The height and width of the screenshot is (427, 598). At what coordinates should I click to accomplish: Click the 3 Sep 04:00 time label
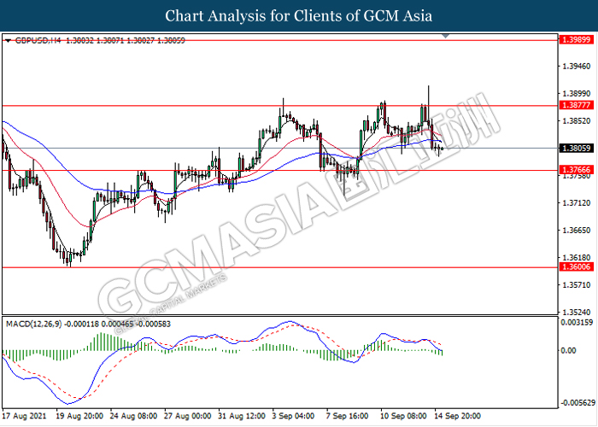point(294,416)
